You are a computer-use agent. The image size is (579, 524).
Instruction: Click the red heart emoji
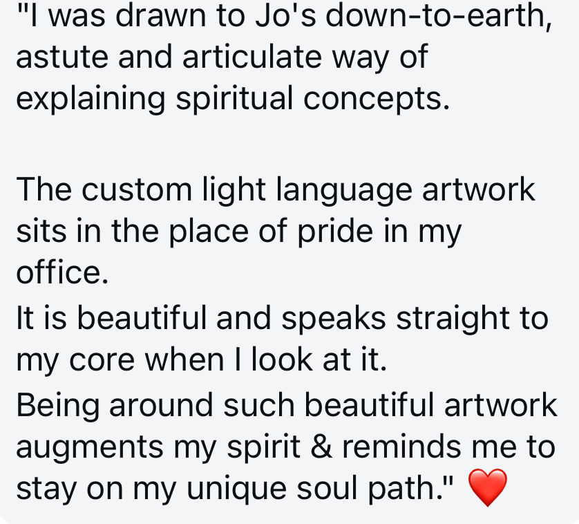coord(487,487)
